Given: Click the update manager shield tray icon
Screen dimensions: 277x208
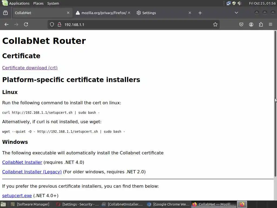Looking at the screenshot, I should click(234, 3).
